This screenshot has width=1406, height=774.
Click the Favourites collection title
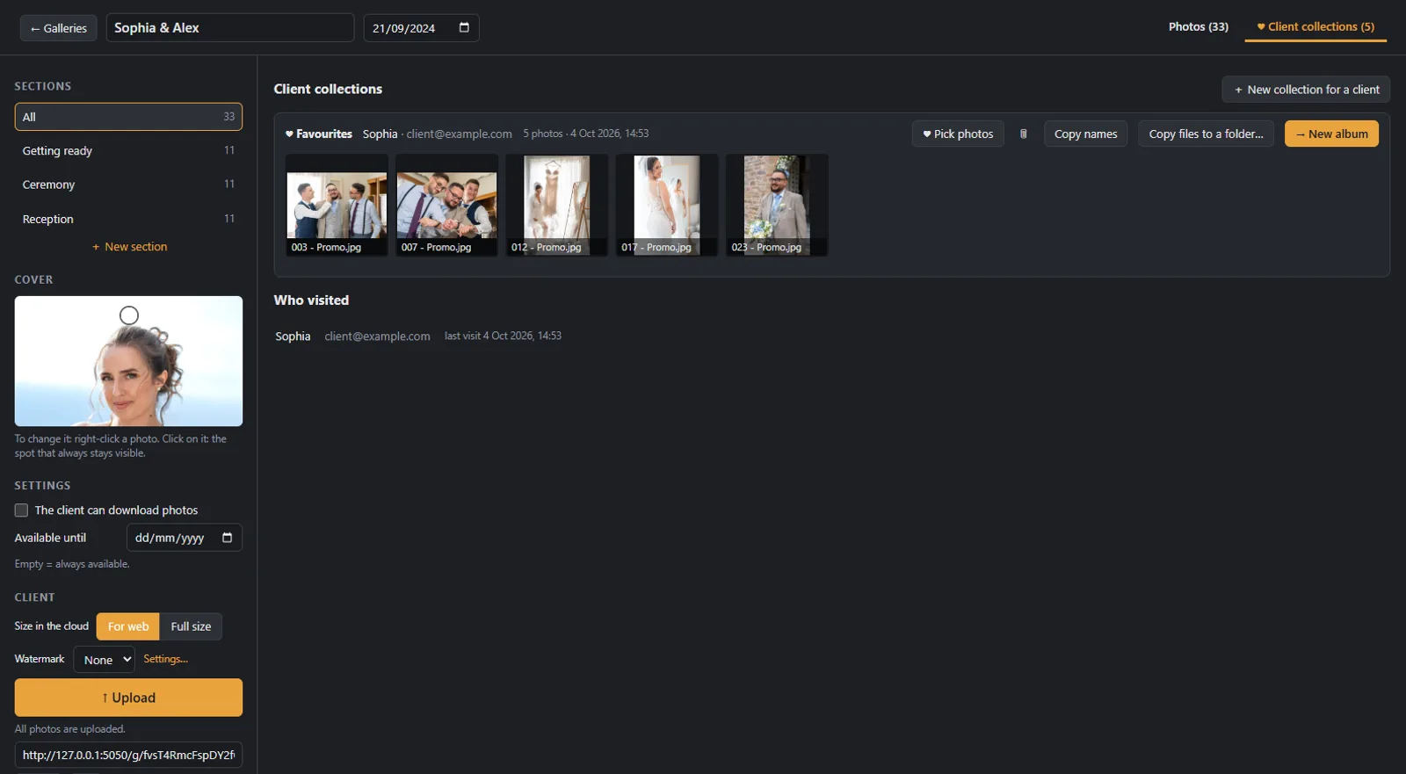coord(319,134)
